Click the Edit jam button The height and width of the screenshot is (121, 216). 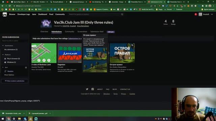point(111,32)
